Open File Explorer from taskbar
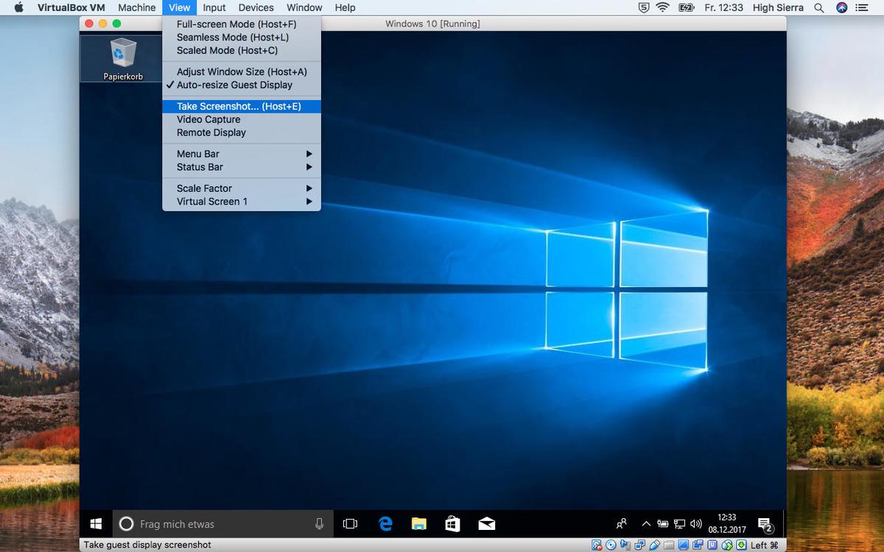The image size is (884, 552). (x=419, y=524)
